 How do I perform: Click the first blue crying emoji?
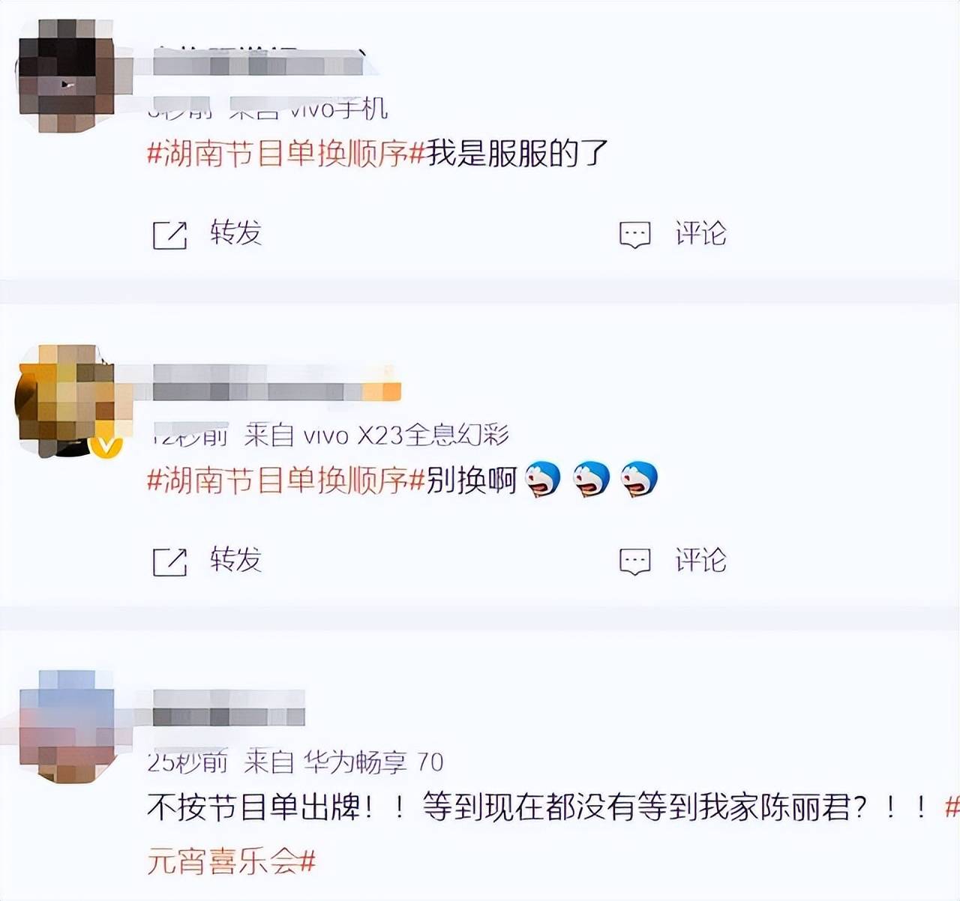543,480
